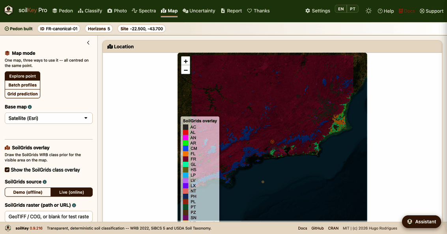Click the HS legend entry text
447x234 pixels.
(x=193, y=170)
